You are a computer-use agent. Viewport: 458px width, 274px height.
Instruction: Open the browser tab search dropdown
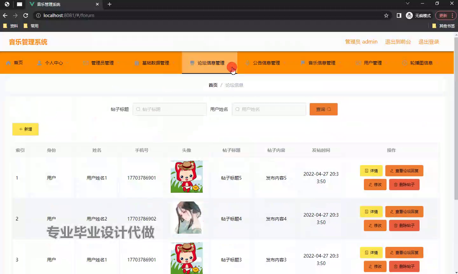(x=407, y=3)
